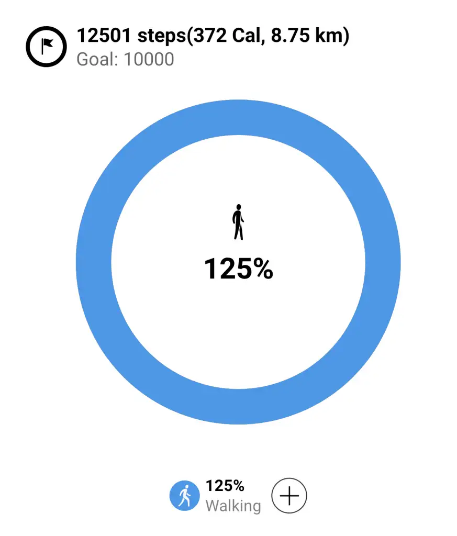Image resolution: width=457 pixels, height=536 pixels.
Task: Select the small 125% label above Walking
Action: 225,486
